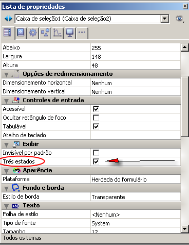
Task: Enable Ocultar retângulo de foco checkbox
Action: [96, 118]
